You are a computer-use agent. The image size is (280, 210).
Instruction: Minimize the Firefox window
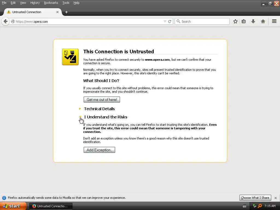264,3
